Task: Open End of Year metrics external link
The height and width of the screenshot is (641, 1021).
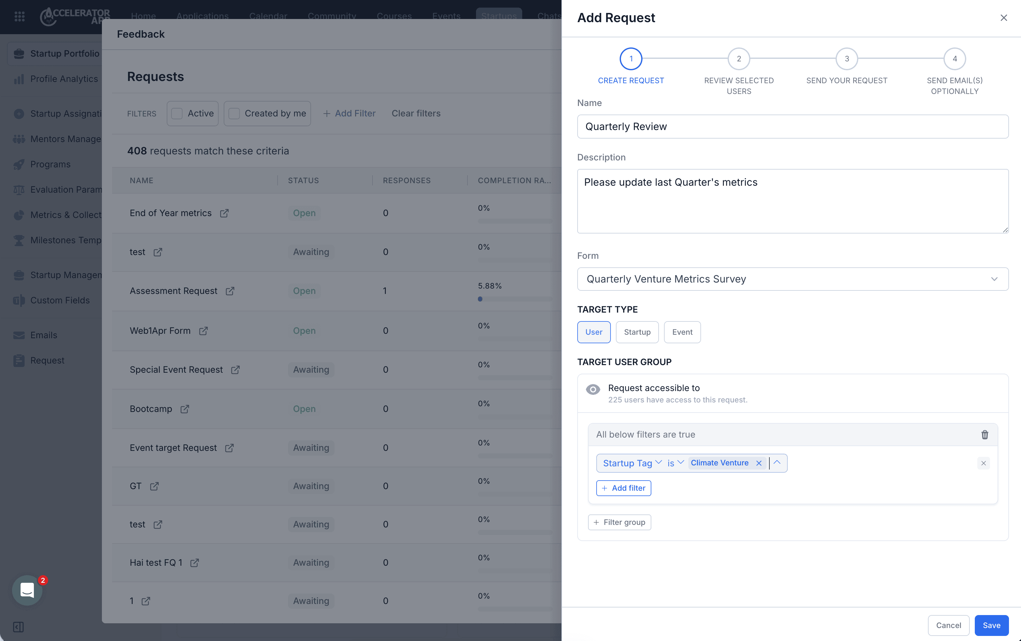Action: point(224,213)
